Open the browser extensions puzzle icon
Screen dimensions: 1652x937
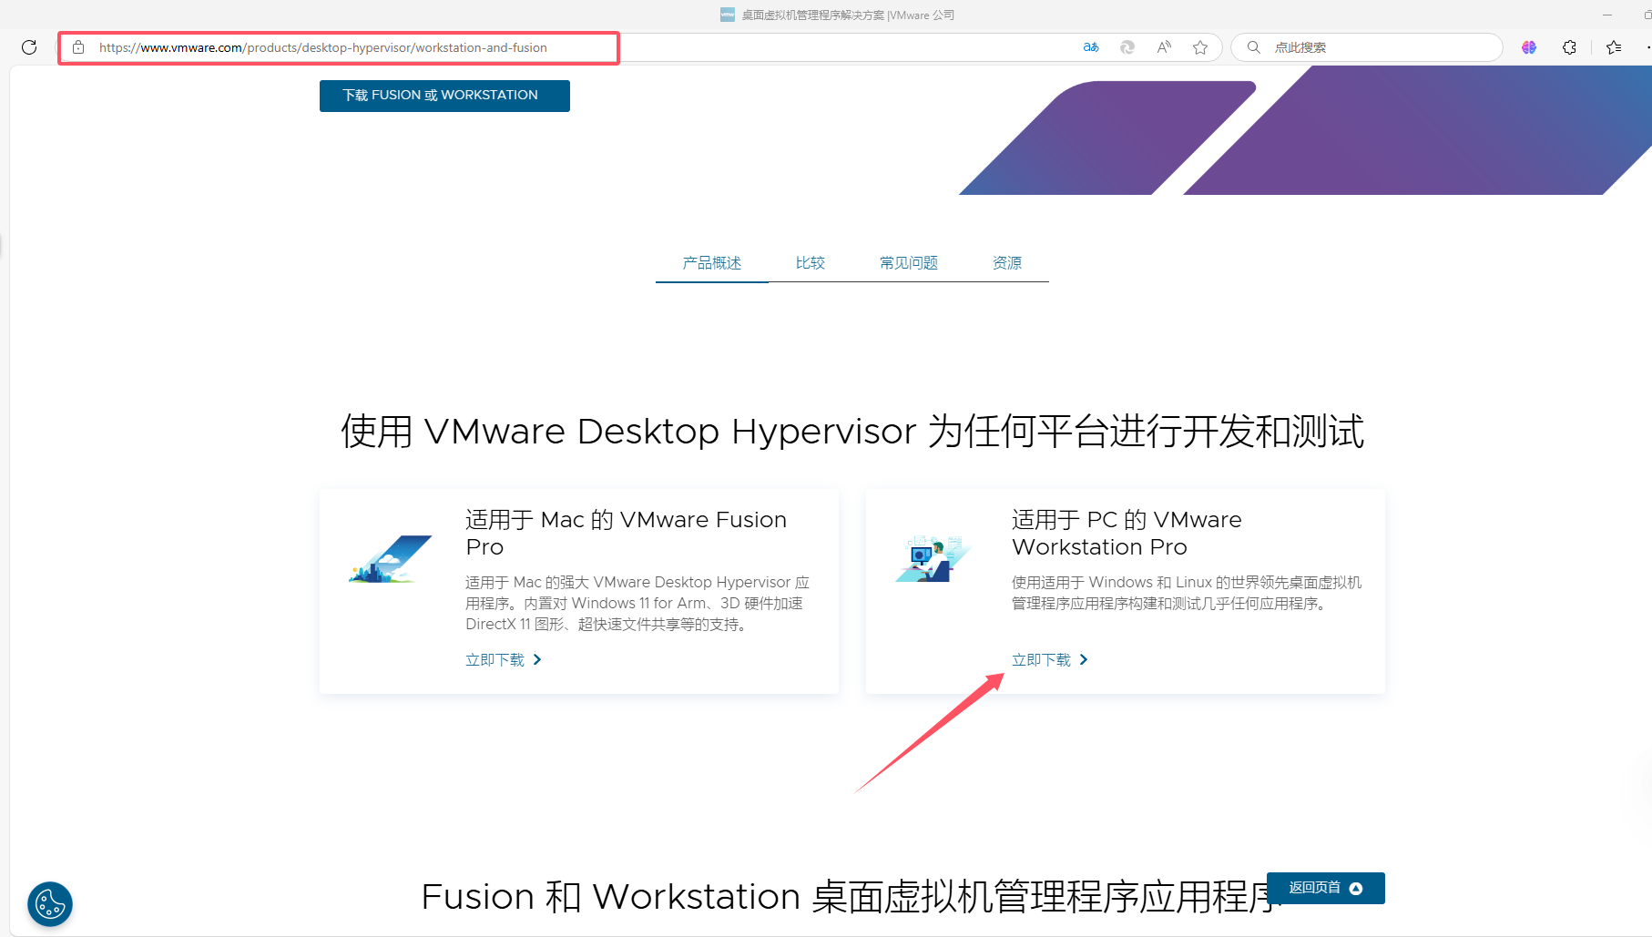(x=1569, y=47)
